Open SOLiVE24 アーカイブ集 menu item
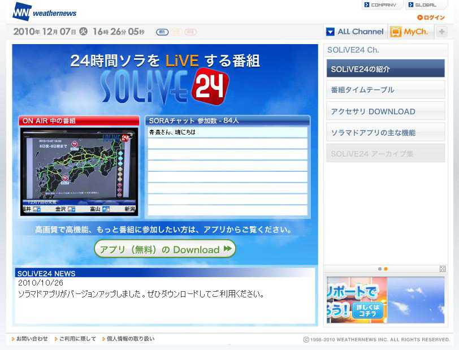This screenshot has width=459, height=350. pyautogui.click(x=386, y=153)
